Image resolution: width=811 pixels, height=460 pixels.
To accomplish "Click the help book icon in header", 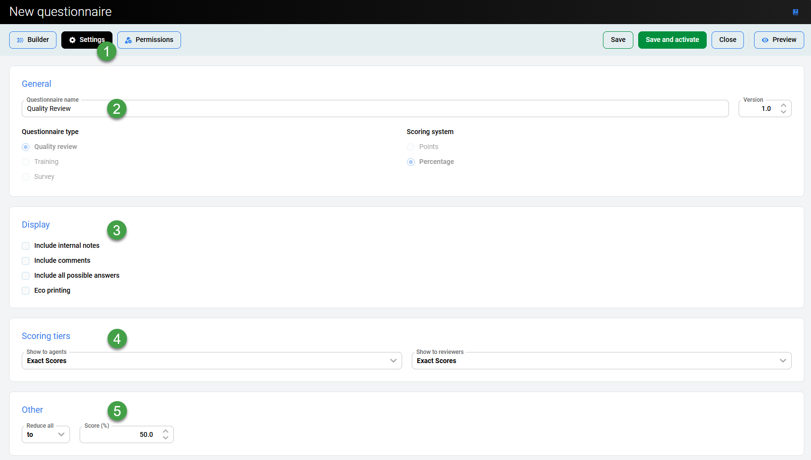I will click(796, 12).
